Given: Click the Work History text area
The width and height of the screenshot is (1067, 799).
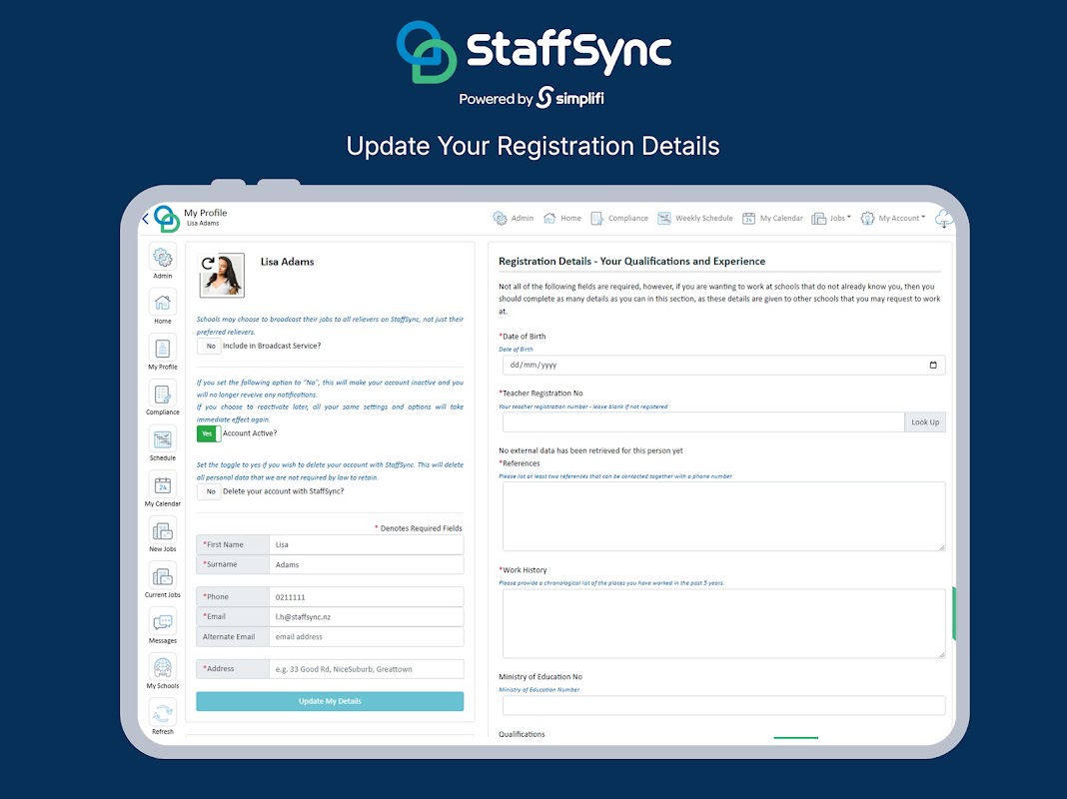Looking at the screenshot, I should click(x=724, y=623).
